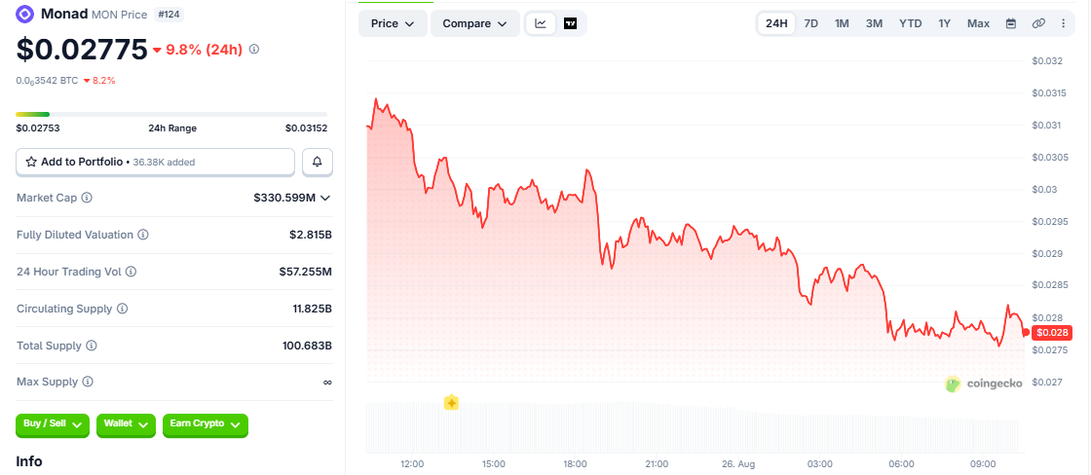Click the red current price dot

tap(1026, 333)
